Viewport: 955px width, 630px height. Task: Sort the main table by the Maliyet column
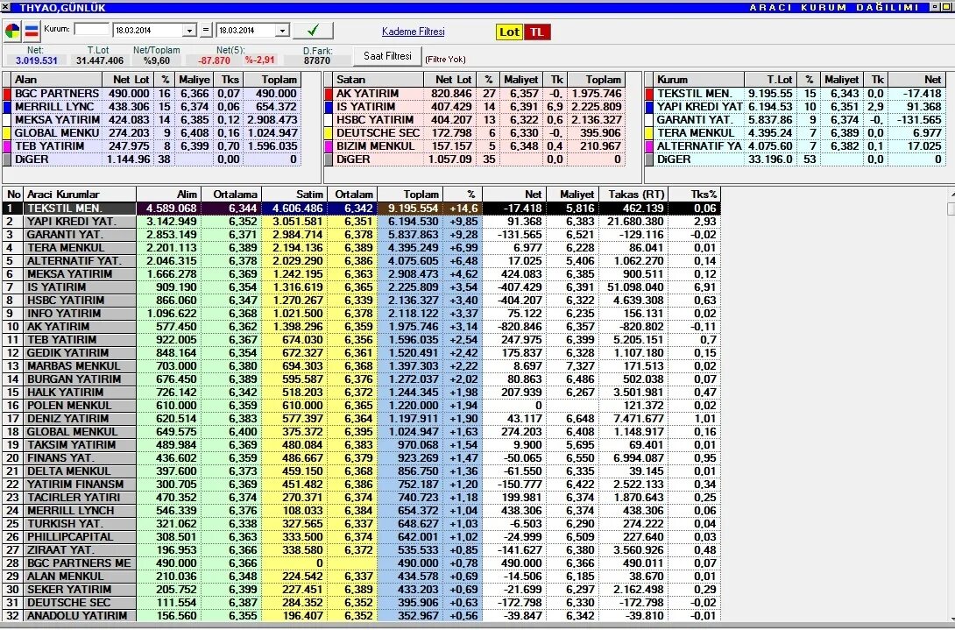click(x=572, y=195)
